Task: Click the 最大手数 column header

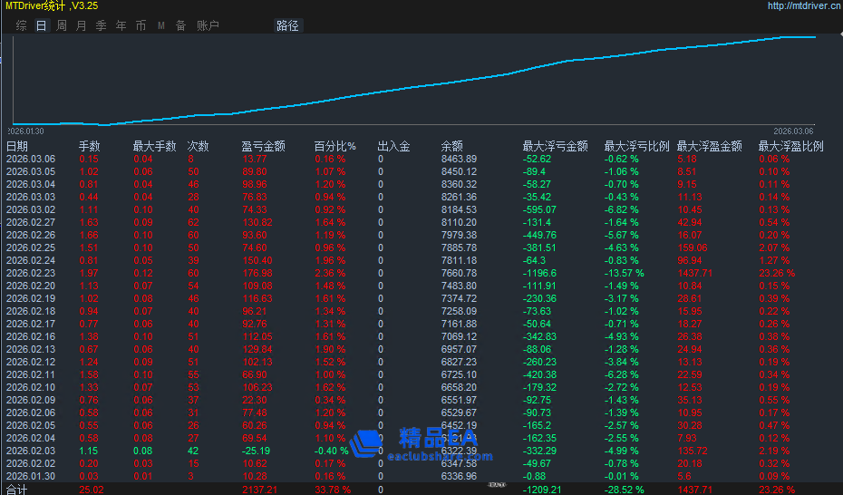Action: [x=154, y=146]
